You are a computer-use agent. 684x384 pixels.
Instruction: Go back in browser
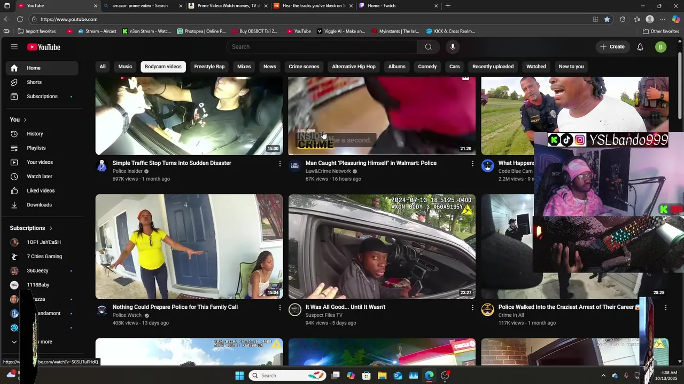(7, 19)
